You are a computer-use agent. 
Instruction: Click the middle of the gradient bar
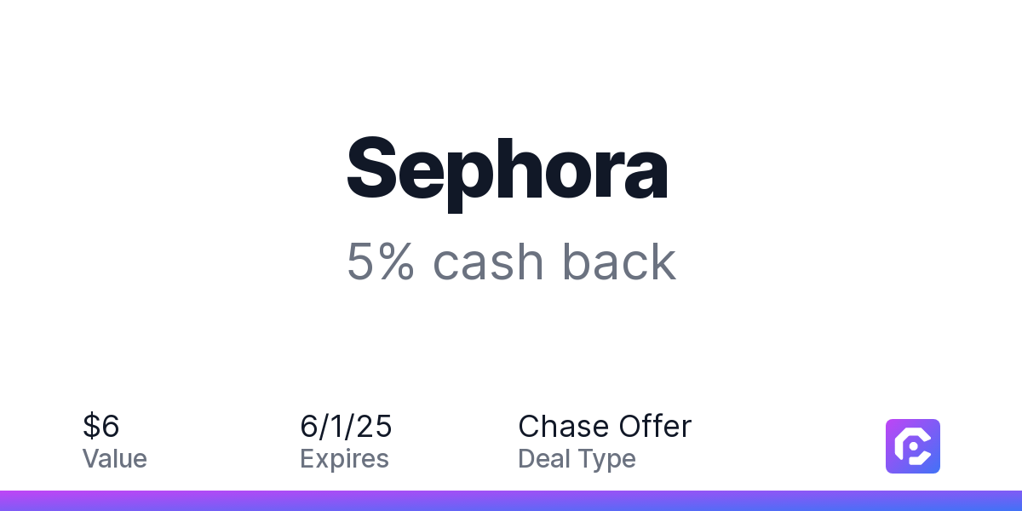pos(511,501)
